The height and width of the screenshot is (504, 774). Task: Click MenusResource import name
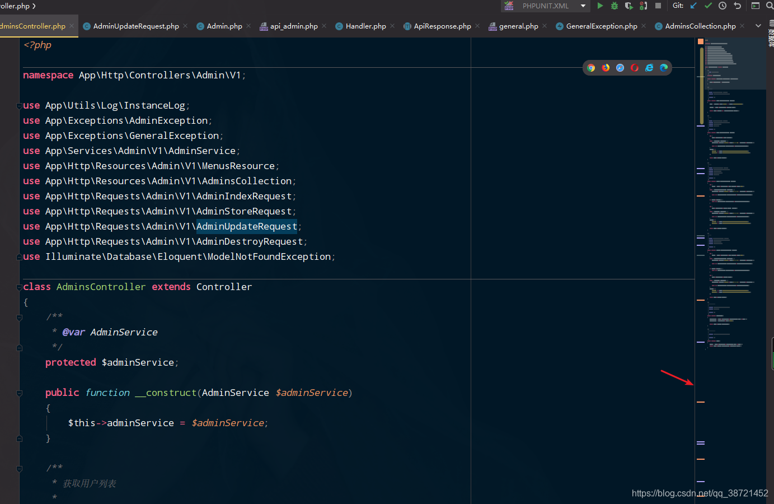(238, 166)
